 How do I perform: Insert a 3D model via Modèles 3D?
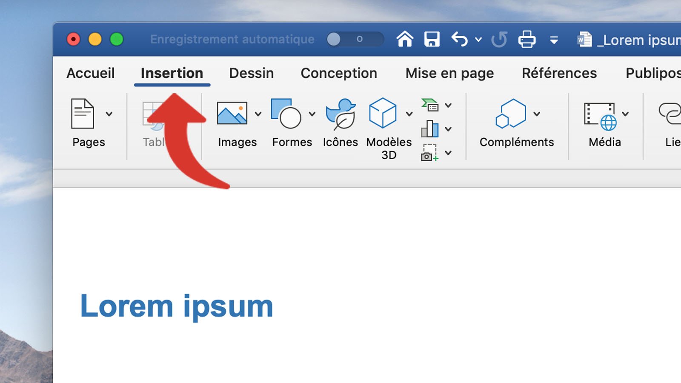[383, 113]
